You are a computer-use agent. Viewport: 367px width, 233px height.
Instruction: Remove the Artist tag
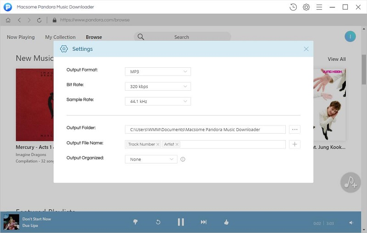[177, 144]
